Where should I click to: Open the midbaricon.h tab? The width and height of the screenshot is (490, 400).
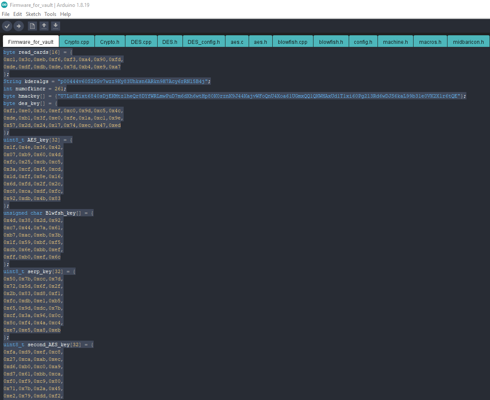(x=469, y=42)
